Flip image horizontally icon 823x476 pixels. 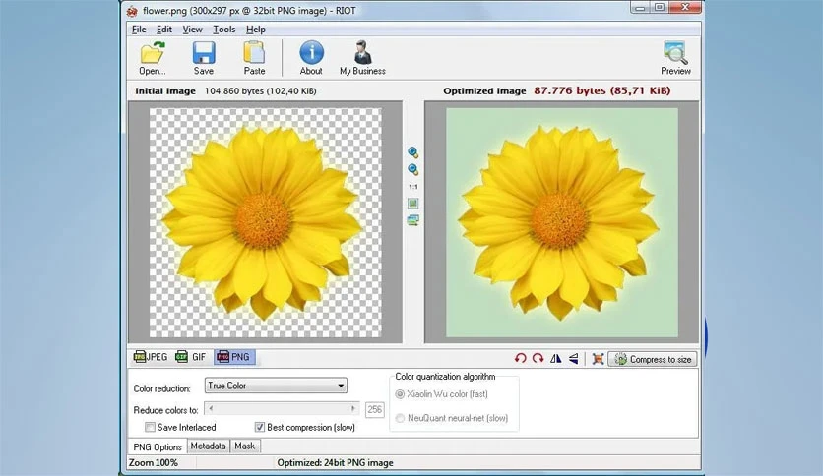point(556,359)
